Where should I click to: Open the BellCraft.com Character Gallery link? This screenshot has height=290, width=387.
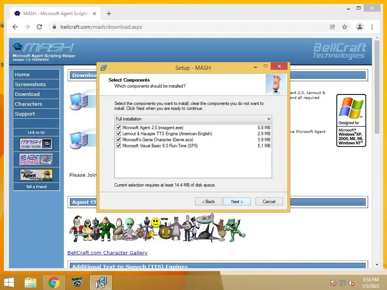[x=107, y=253]
